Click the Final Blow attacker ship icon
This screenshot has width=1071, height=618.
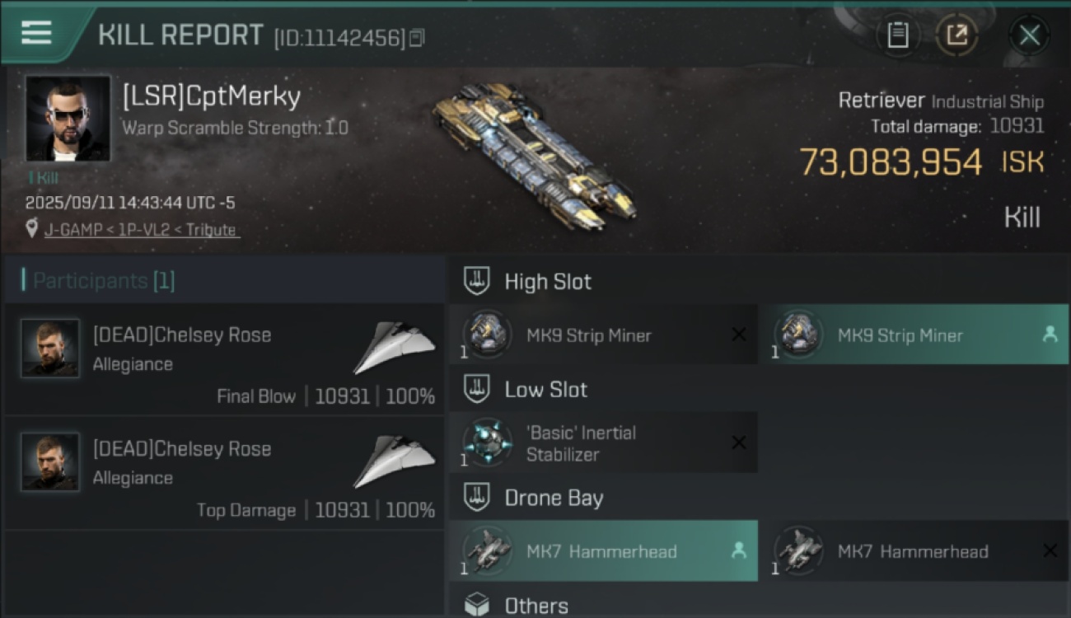point(395,347)
